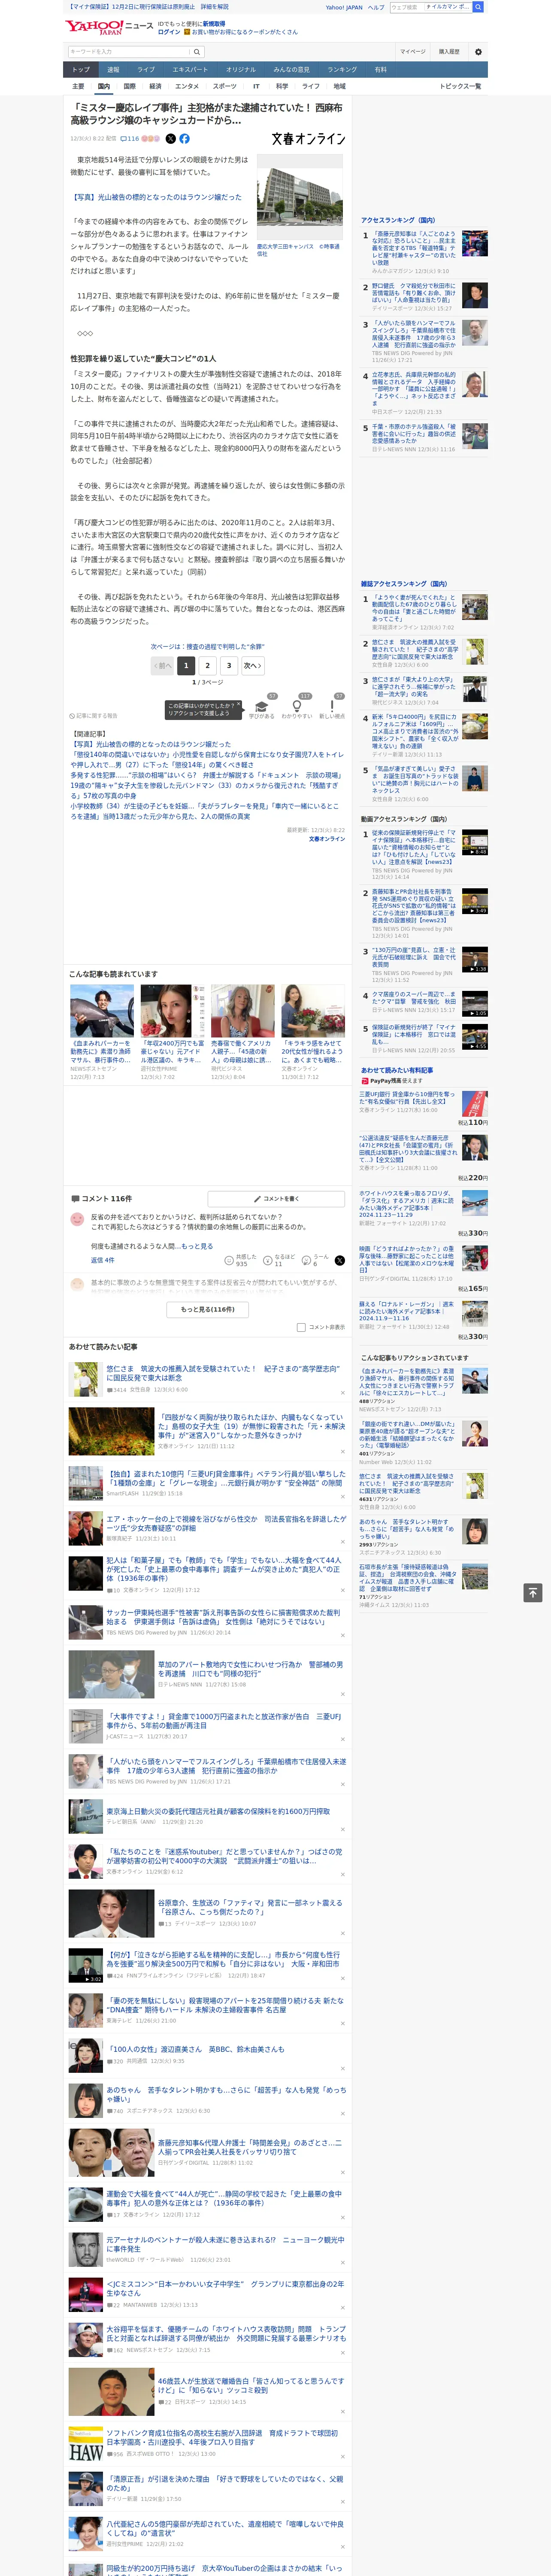Click the ログイン link

coord(169,32)
